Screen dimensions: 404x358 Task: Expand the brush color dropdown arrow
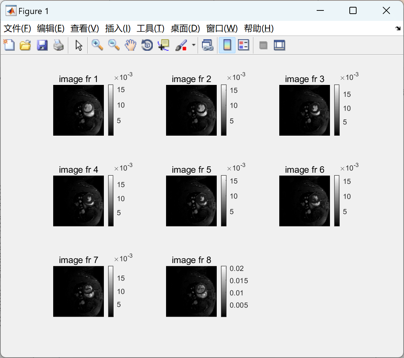(x=193, y=45)
